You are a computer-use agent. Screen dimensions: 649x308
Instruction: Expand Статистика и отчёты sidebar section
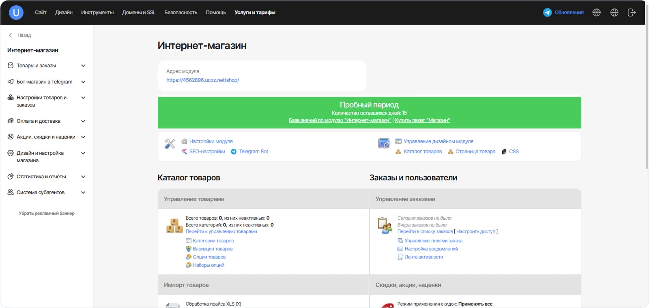click(83, 177)
